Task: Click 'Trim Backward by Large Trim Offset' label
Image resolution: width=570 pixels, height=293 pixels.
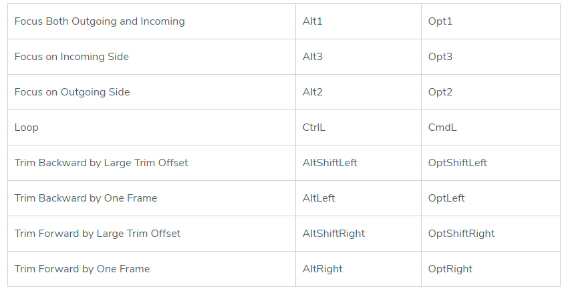Action: (101, 163)
